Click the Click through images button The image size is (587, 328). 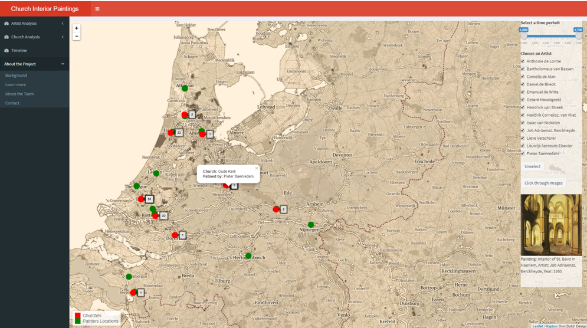click(x=543, y=183)
